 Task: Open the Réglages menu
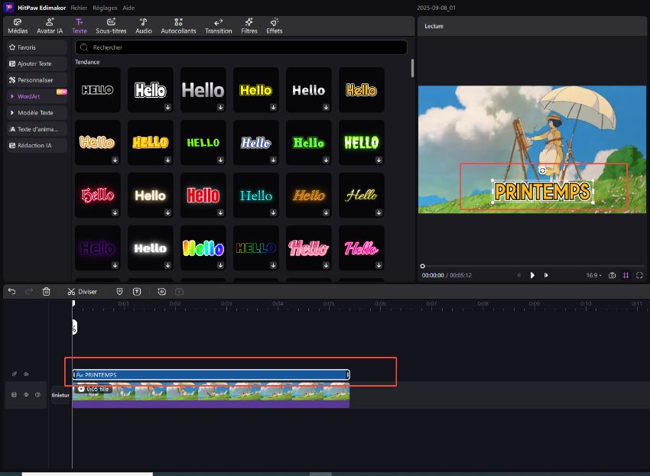(x=105, y=8)
